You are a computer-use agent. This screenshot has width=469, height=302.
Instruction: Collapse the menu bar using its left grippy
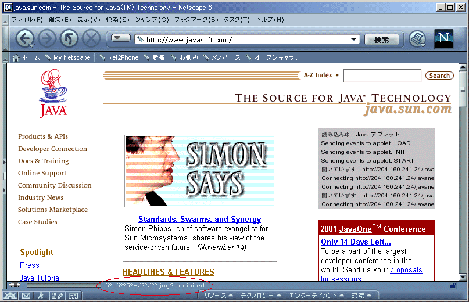(x=5, y=20)
